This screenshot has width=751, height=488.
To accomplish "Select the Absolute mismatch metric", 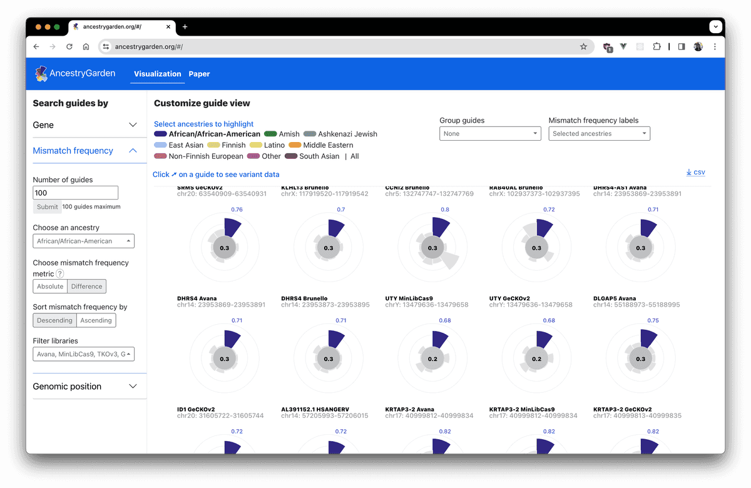I will click(50, 287).
